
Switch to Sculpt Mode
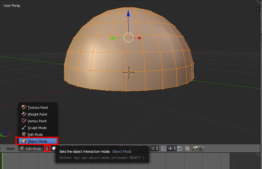38,128
